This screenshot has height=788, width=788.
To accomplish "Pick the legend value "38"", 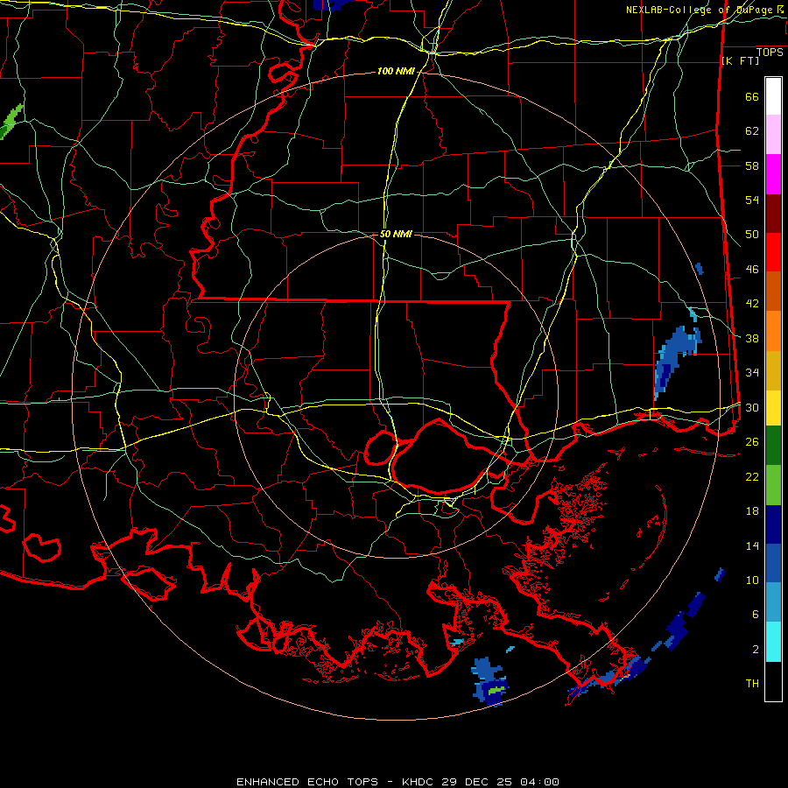I will [752, 338].
